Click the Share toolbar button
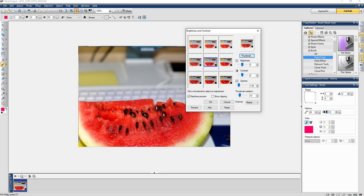 coord(126,10)
